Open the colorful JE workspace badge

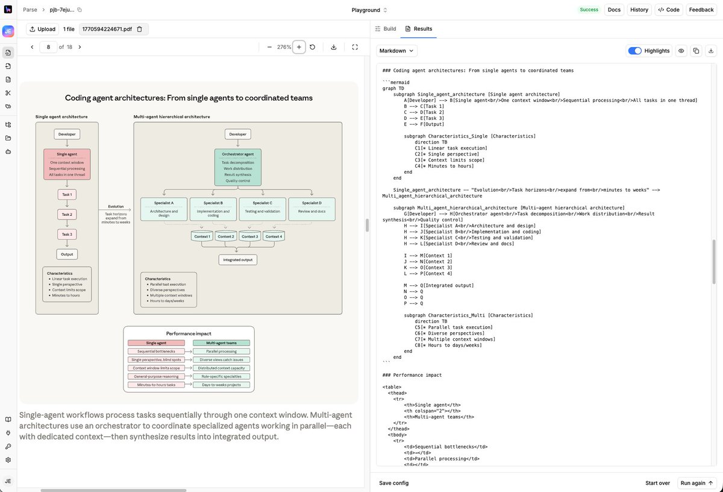[8, 31]
